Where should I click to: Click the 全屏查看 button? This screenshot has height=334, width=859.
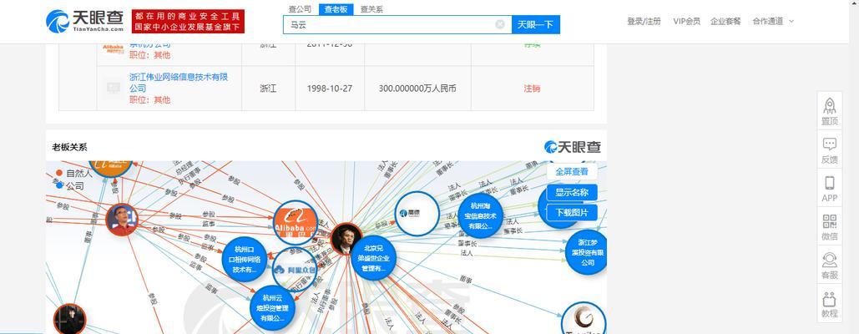(x=571, y=172)
